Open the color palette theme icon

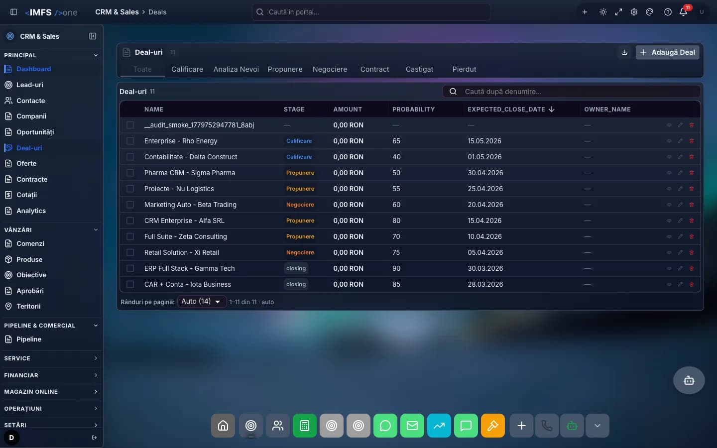click(x=649, y=12)
